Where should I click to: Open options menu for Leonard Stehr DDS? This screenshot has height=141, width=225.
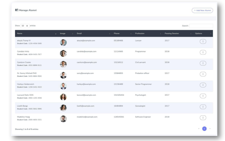click(203, 96)
